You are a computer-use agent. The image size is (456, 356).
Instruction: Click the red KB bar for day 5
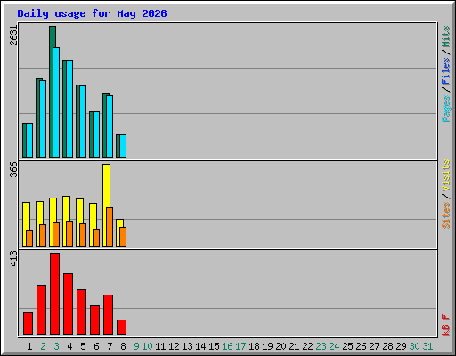[x=81, y=312]
